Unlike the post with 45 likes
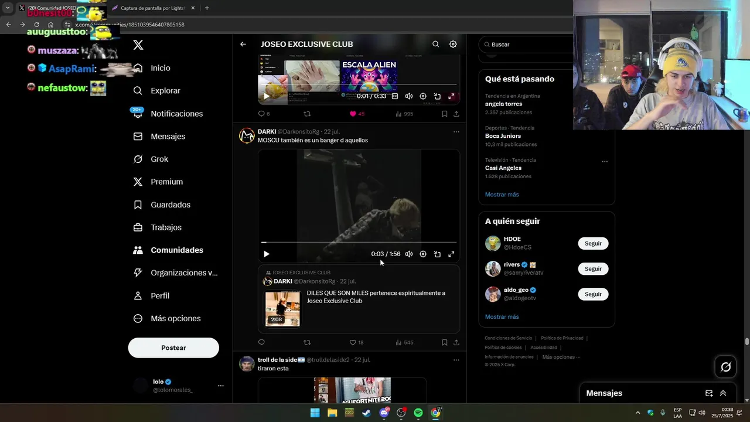750x422 pixels. 357,114
